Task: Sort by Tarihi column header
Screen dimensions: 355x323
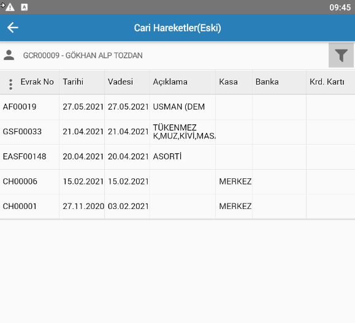Action: [73, 82]
